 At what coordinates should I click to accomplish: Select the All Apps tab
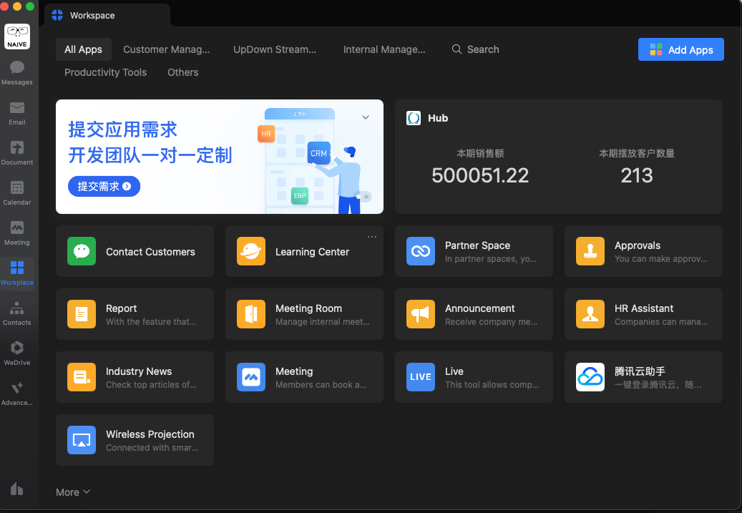(x=83, y=49)
